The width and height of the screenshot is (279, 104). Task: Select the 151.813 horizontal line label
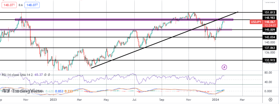tap(270, 12)
